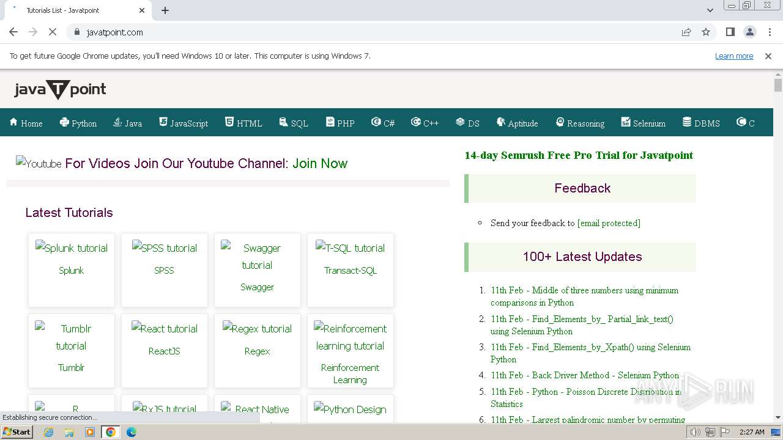Open the Chrome three-dot menu

[770, 32]
